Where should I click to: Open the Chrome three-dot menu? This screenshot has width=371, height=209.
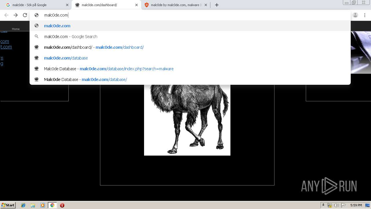coord(365,15)
